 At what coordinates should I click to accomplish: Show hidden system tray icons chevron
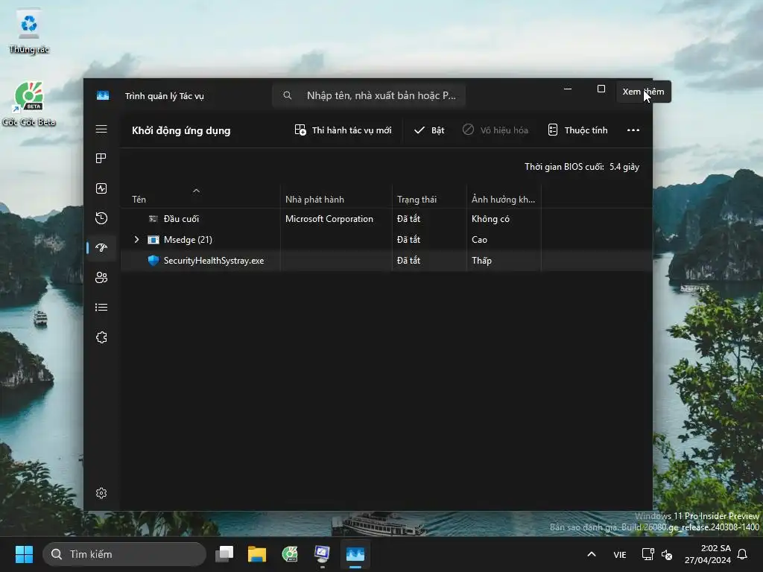[x=592, y=554]
